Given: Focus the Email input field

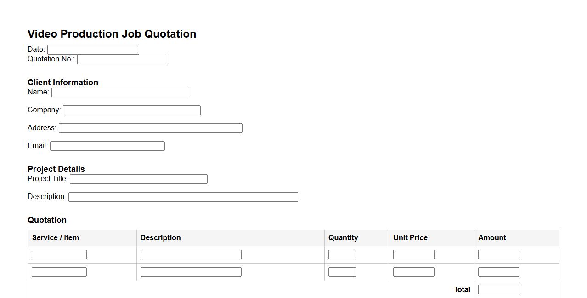Looking at the screenshot, I should click(107, 146).
